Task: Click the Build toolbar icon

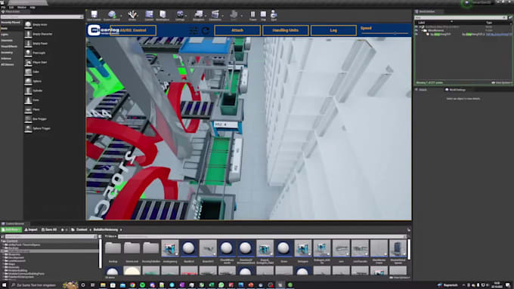Action: coord(234,15)
